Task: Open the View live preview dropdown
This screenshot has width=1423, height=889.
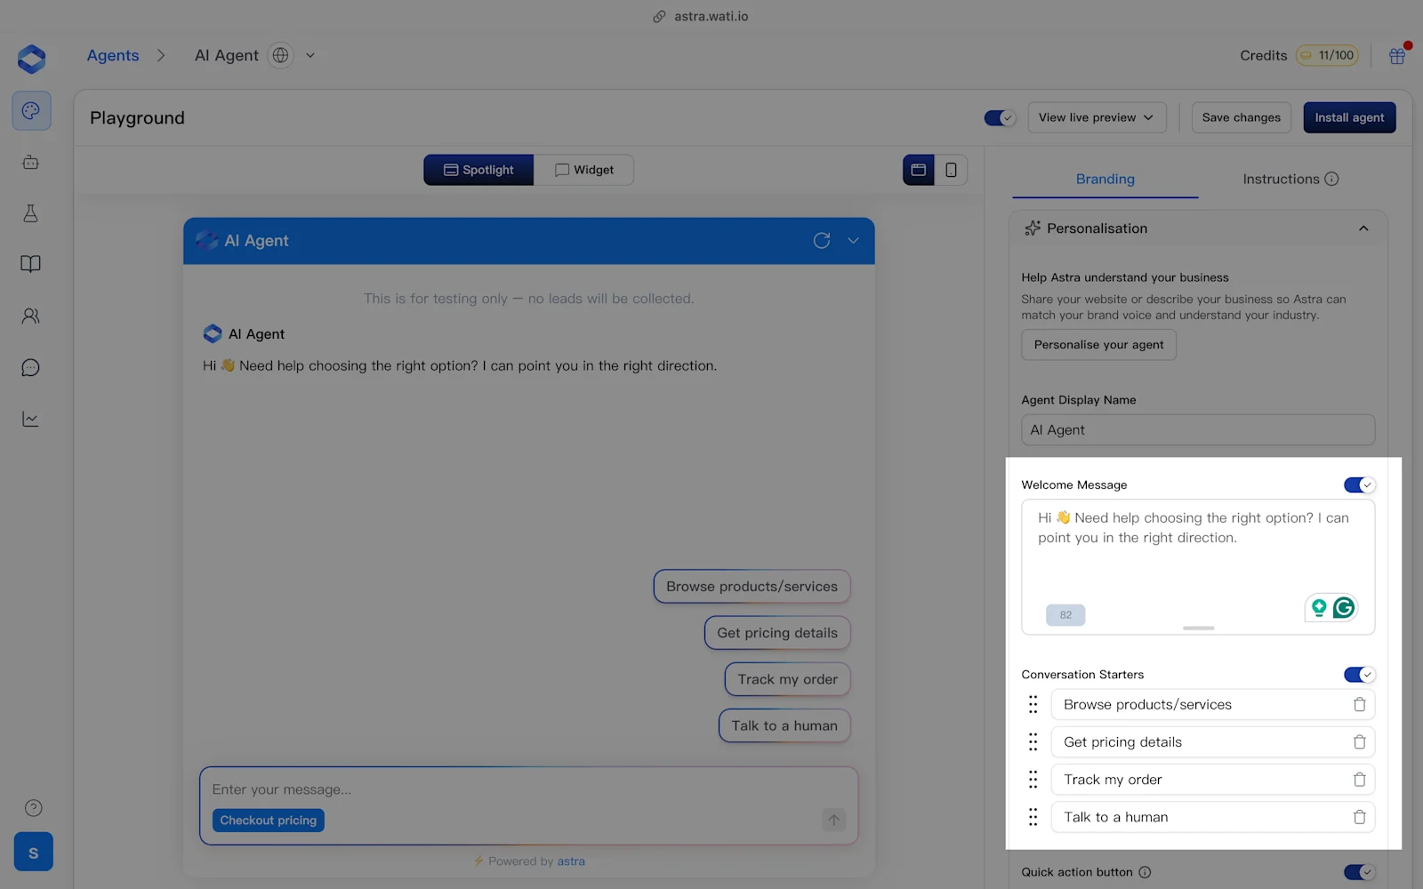Action: 1097,117
